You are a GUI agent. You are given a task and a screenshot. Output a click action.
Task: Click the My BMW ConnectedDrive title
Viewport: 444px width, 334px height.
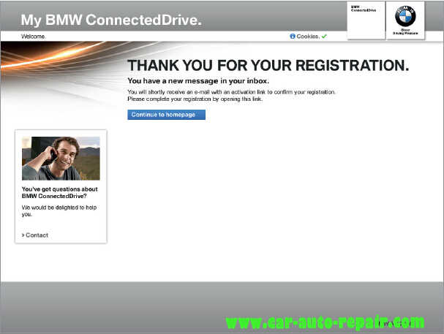[x=111, y=20]
